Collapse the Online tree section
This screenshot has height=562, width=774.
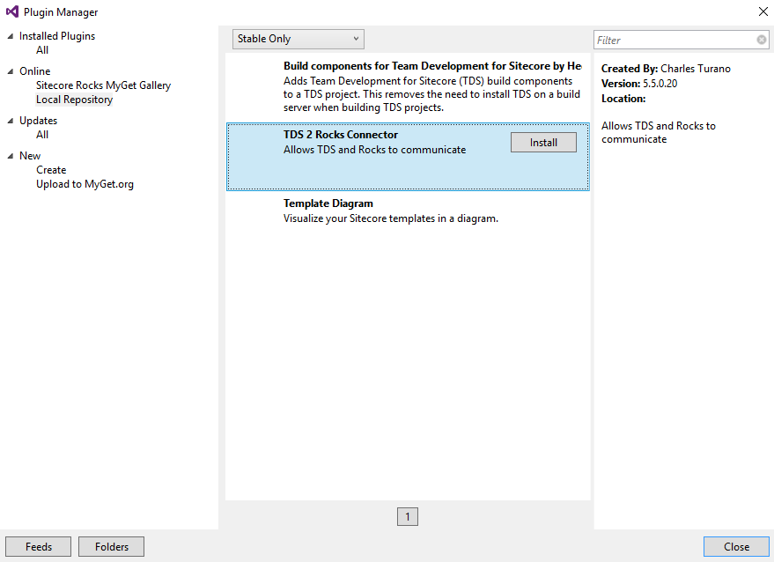pos(11,71)
